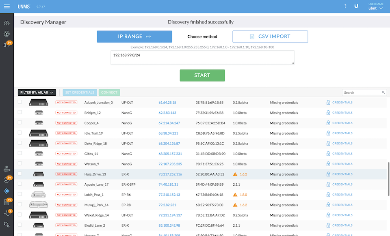Open the statistics graph icon with badge 2
The width and height of the screenshot is (390, 236).
click(x=7, y=213)
